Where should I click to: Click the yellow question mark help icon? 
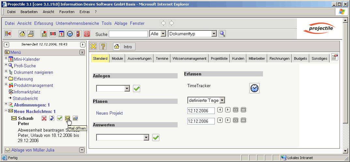tap(103, 47)
